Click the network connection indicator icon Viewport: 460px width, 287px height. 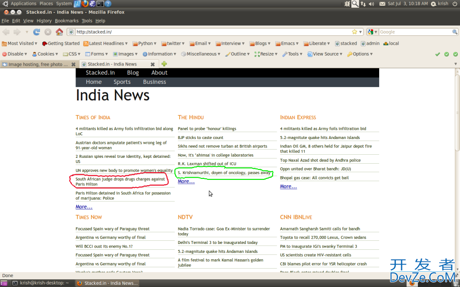(363, 4)
